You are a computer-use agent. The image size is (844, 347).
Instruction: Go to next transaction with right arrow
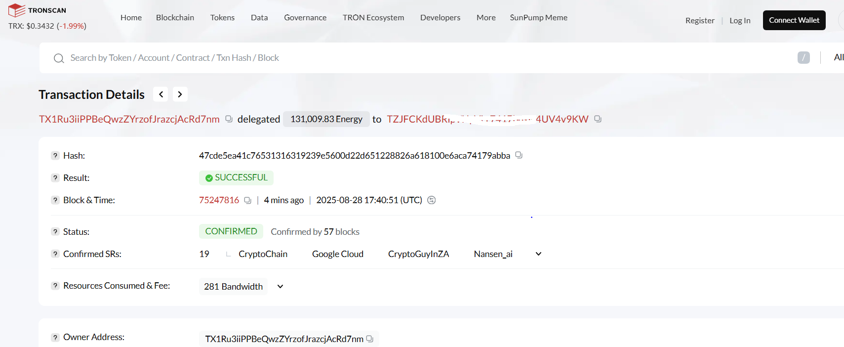[x=180, y=94]
